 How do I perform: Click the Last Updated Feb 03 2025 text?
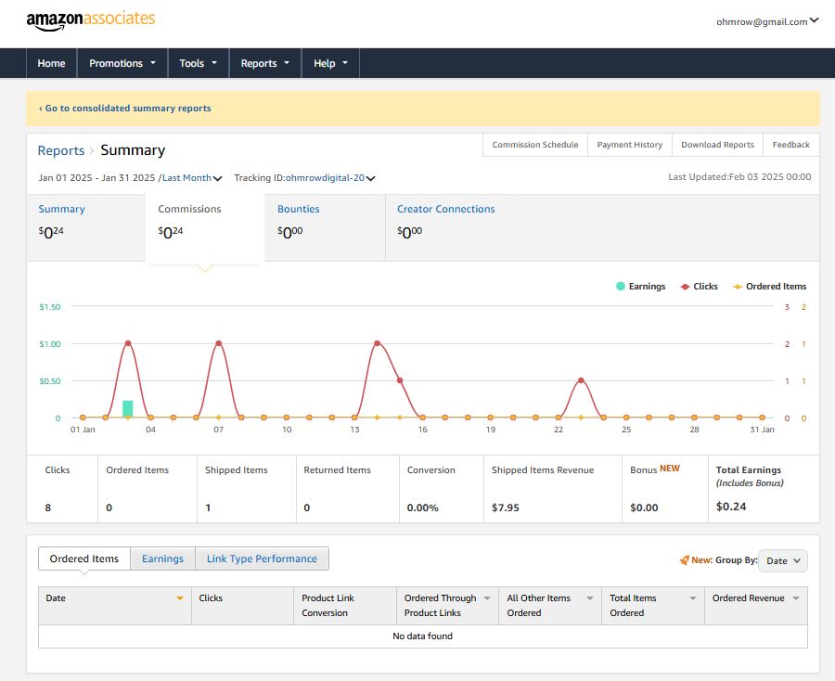739,177
